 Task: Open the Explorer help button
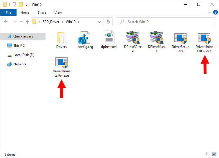pyautogui.click(x=215, y=12)
